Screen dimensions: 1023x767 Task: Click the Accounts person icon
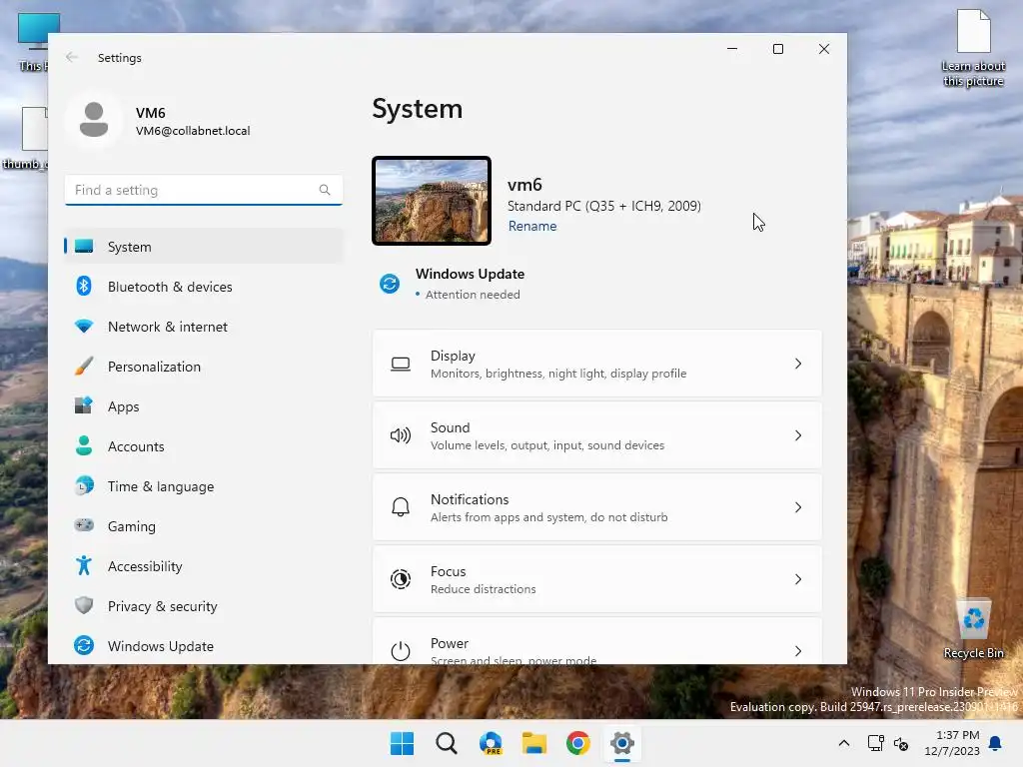point(84,445)
